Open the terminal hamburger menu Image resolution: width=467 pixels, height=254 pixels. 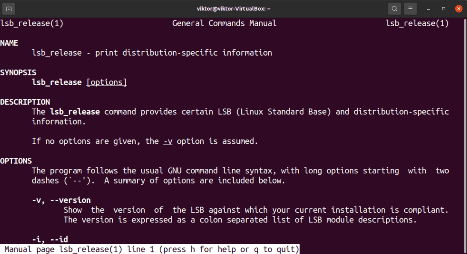pyautogui.click(x=410, y=8)
